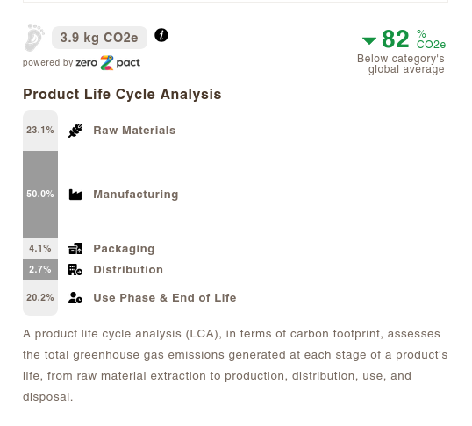Click the Raw Materials label
Screen dimensions: 472x426
tap(134, 131)
